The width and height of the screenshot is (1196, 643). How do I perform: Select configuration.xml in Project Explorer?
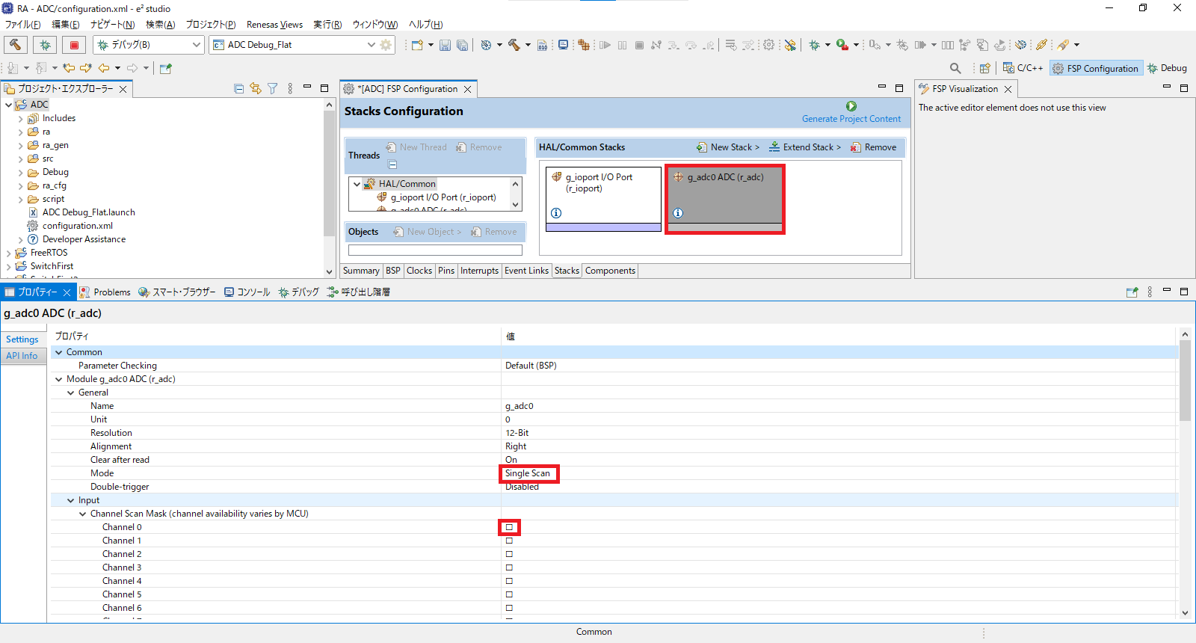point(78,226)
